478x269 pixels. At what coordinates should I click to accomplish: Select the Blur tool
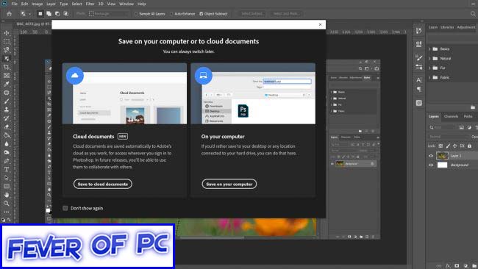[7, 144]
